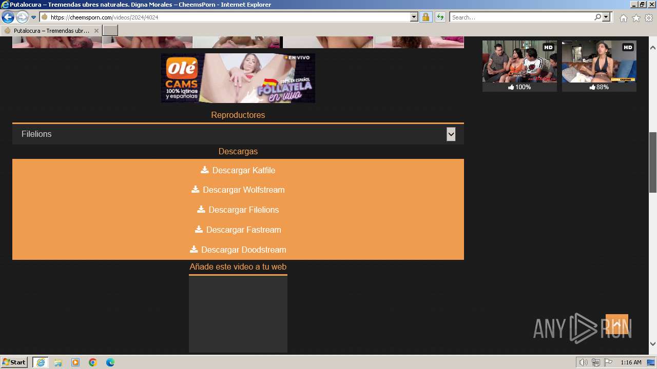
Task: Click the Descargar Doodstream link
Action: coord(243,250)
